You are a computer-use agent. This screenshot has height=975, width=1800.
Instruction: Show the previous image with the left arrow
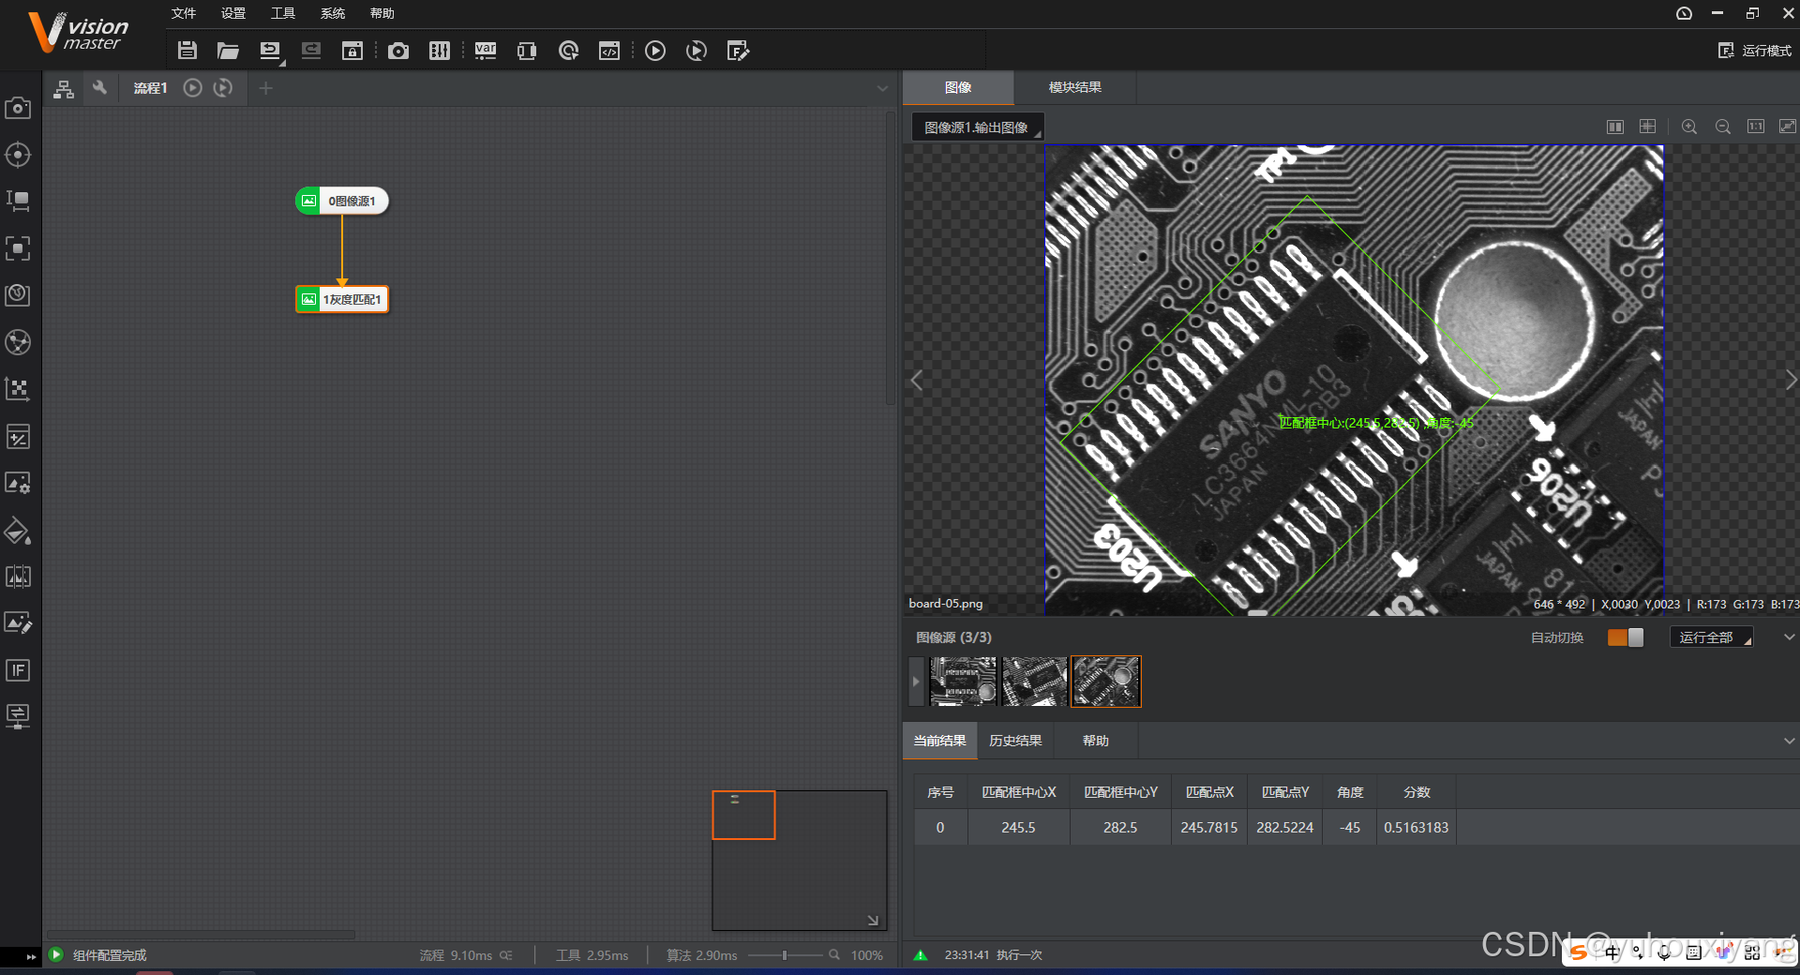[x=917, y=380]
